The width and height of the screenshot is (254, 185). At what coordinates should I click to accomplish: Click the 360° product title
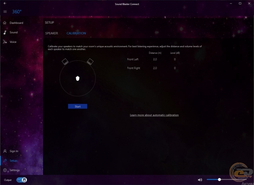pyautogui.click(x=17, y=12)
